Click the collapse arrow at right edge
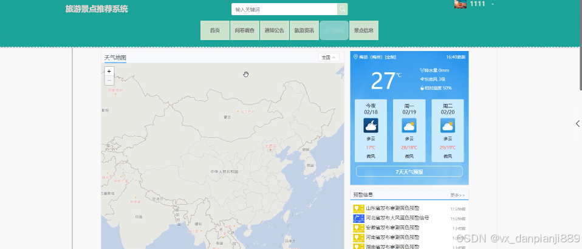 click(578, 123)
